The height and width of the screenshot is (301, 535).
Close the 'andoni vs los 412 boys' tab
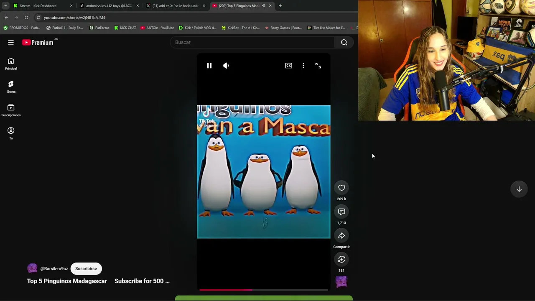tap(138, 6)
